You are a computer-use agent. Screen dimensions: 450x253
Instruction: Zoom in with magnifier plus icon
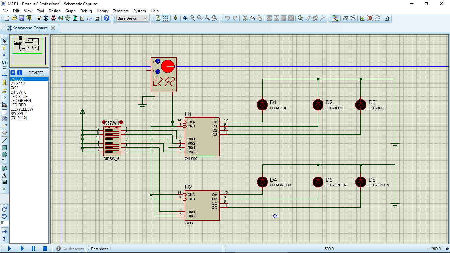pos(192,18)
